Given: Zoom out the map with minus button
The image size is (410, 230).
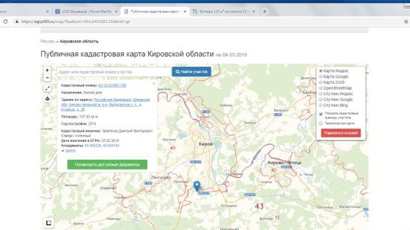Looking at the screenshot, I should point(47,78).
